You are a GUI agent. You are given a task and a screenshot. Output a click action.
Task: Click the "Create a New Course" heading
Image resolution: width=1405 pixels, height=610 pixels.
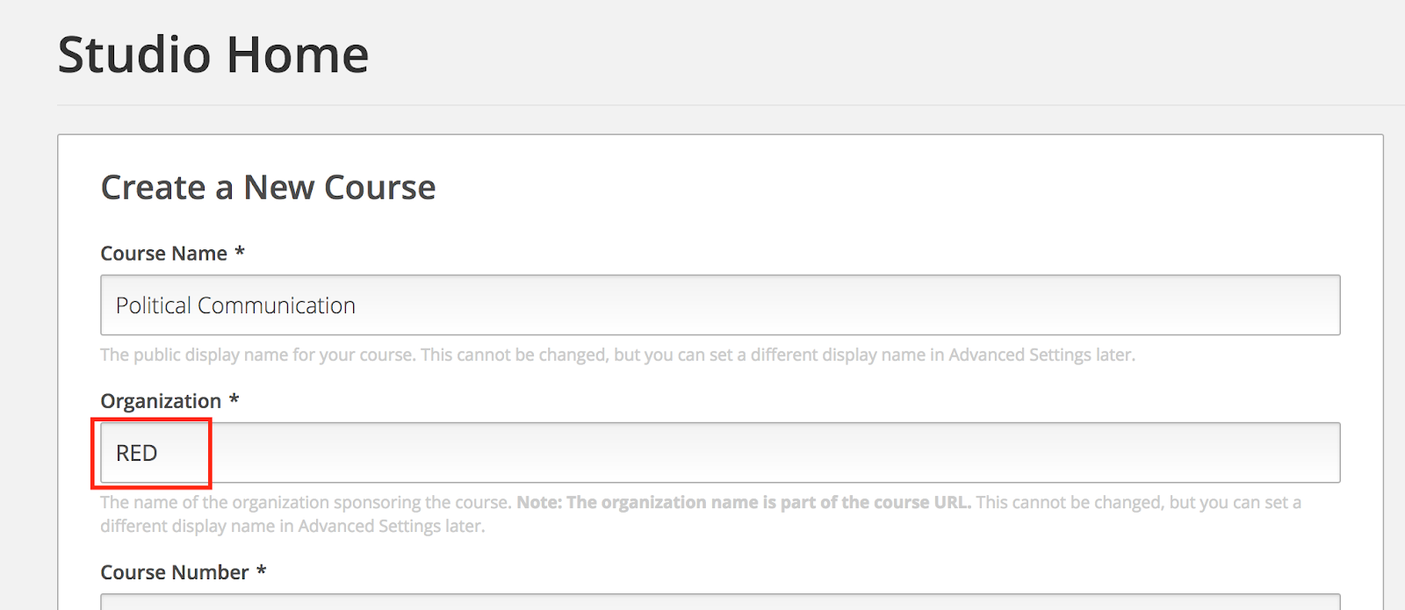click(268, 187)
